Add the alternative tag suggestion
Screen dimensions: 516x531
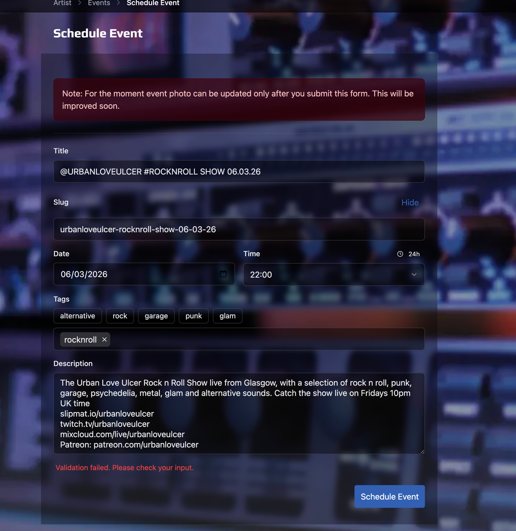pos(78,316)
